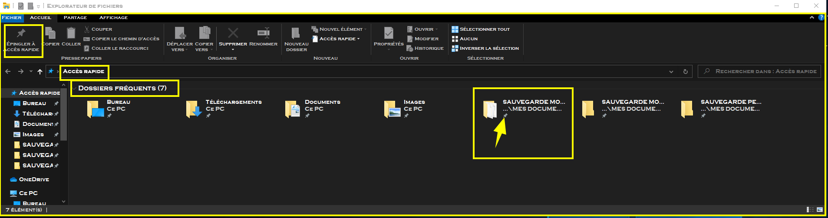828x218 pixels.
Task: Open the Fichier menu
Action: [x=12, y=18]
